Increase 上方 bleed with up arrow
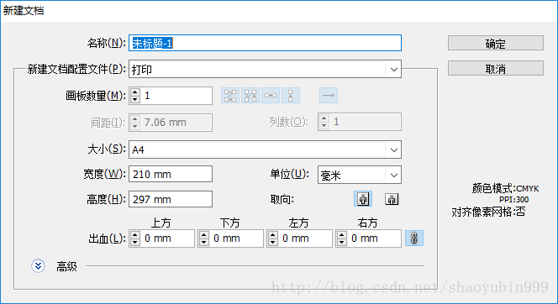Screen dimensions: 558x304 134,234
